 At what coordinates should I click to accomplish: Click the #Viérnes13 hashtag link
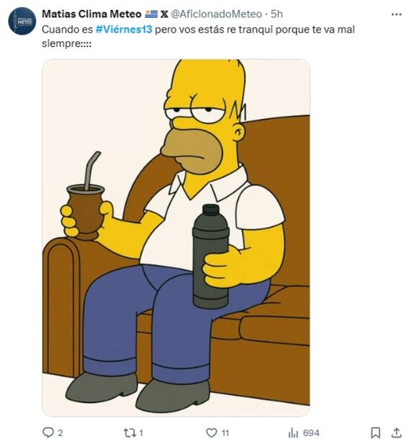point(124,30)
